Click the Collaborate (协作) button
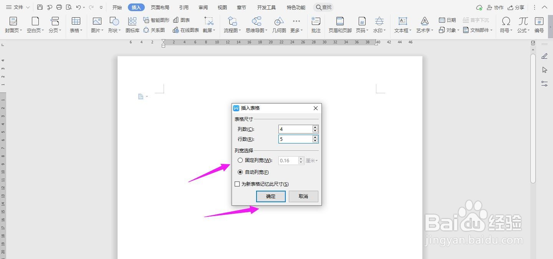 pyautogui.click(x=495, y=7)
